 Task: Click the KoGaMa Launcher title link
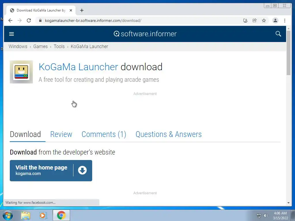[x=78, y=67]
